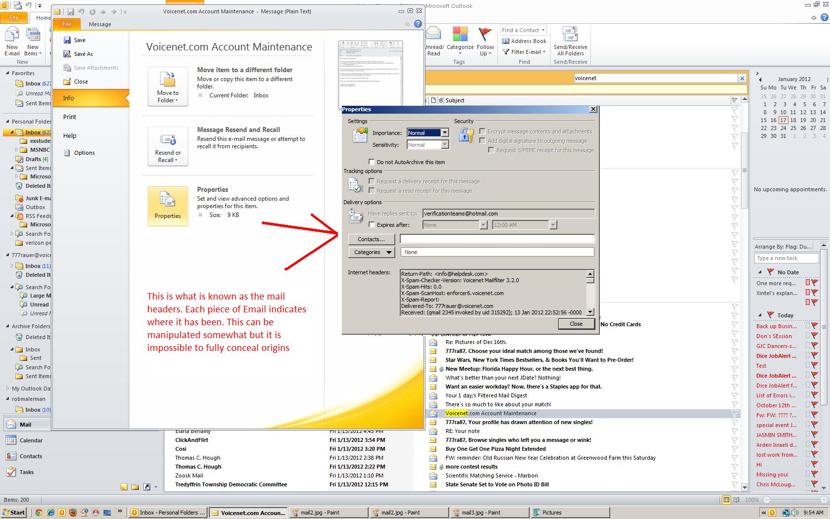
Task: Select Help in backstage menu
Action: [x=70, y=136]
